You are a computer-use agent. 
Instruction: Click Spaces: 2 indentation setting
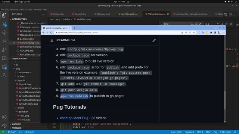pyautogui.click(x=190, y=132)
